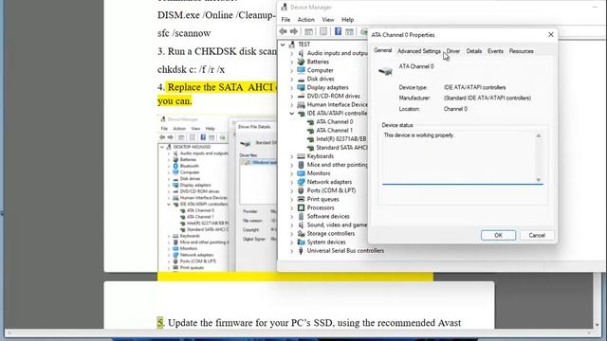Click the Network adapters category icon
Screen dimensions: 607x341
click(x=301, y=182)
